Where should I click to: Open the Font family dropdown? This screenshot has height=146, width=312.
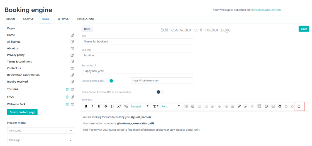171,106
